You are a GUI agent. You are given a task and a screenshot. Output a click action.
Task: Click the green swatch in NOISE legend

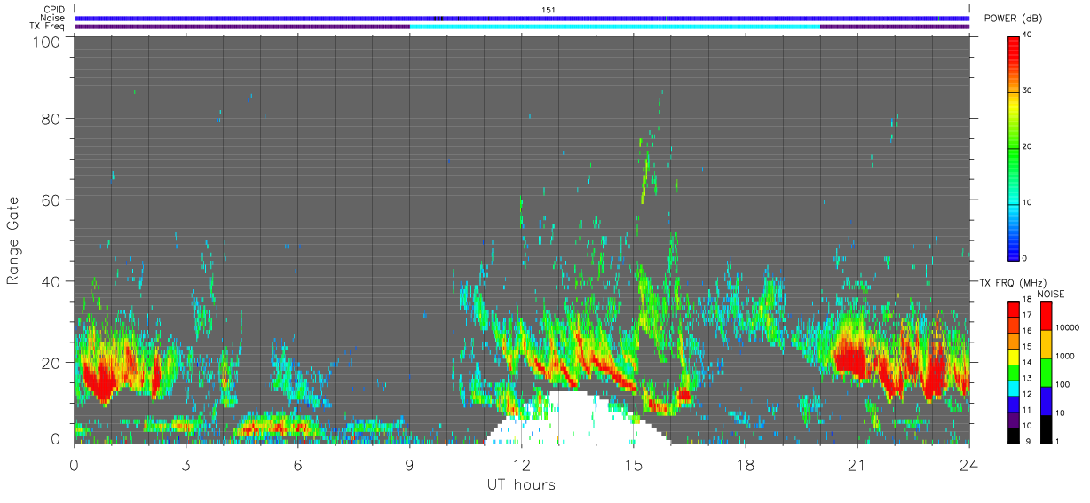pos(1047,372)
